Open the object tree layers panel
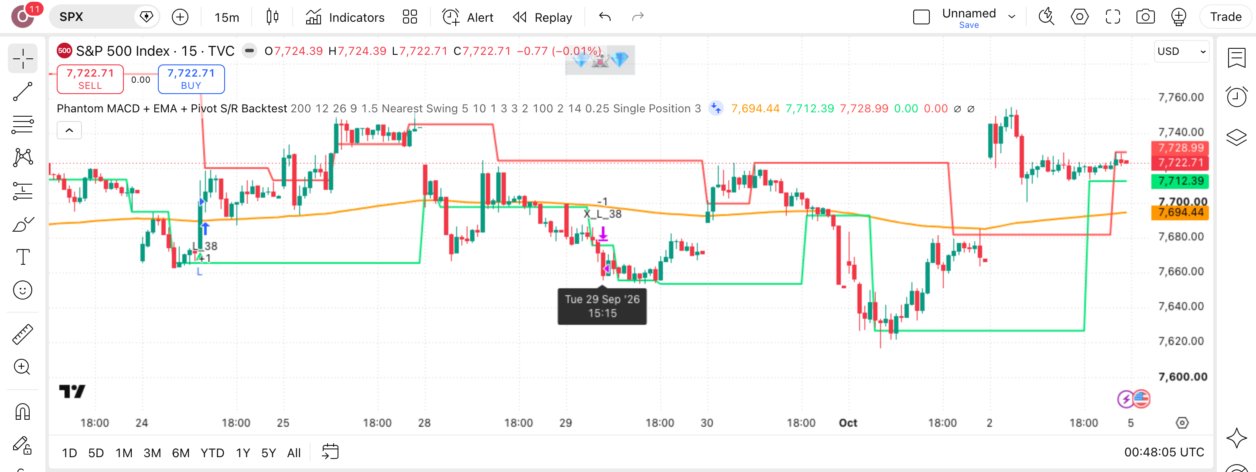Viewport: 1256px width, 472px height. pyautogui.click(x=1236, y=137)
